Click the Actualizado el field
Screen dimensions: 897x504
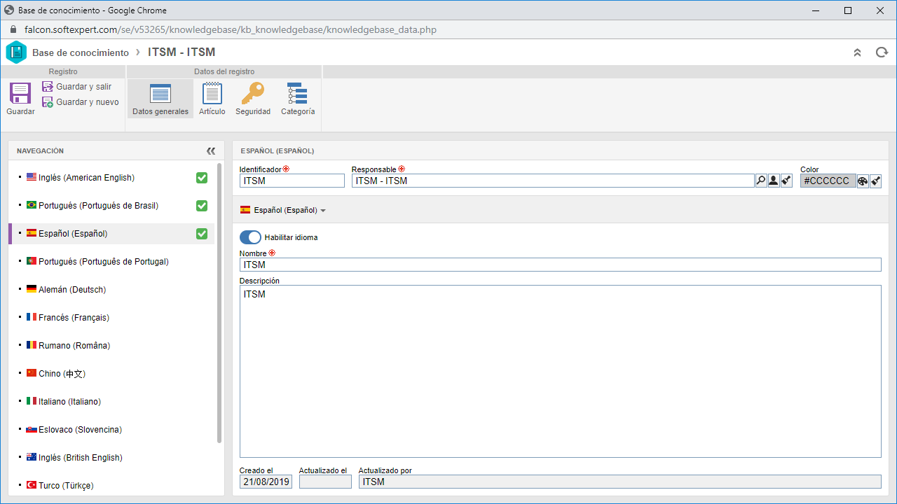(325, 482)
